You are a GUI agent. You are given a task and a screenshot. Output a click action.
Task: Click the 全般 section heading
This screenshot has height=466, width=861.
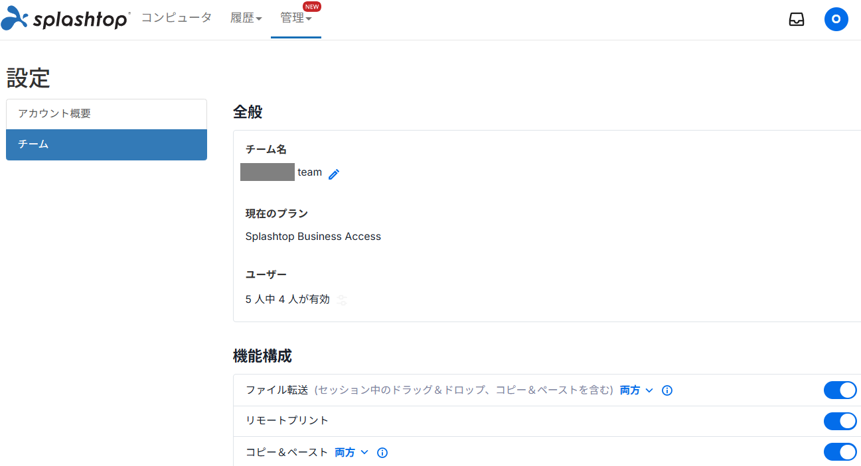click(248, 112)
